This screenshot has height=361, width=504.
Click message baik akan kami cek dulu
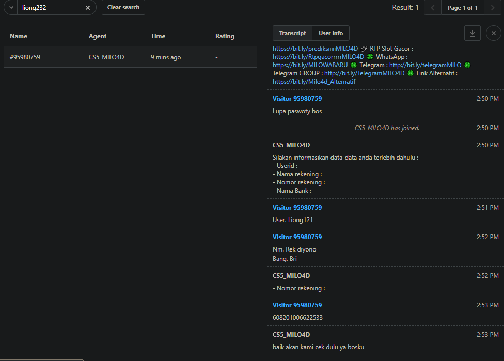point(318,347)
